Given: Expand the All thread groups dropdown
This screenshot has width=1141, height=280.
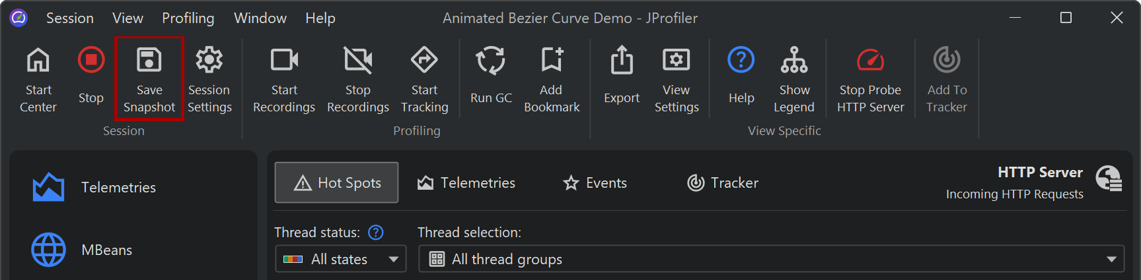Looking at the screenshot, I should pos(770,259).
